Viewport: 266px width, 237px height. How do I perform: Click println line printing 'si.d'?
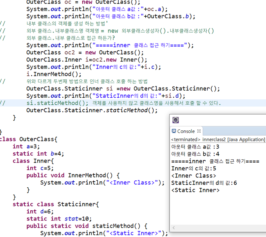point(106,96)
